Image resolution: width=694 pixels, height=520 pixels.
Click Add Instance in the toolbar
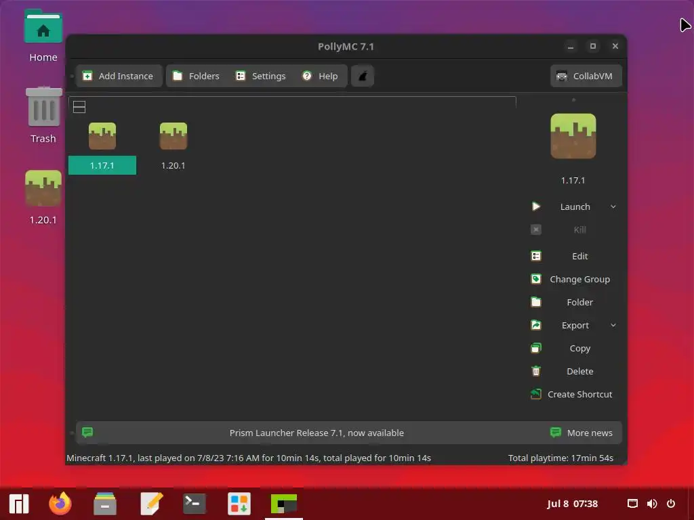119,76
